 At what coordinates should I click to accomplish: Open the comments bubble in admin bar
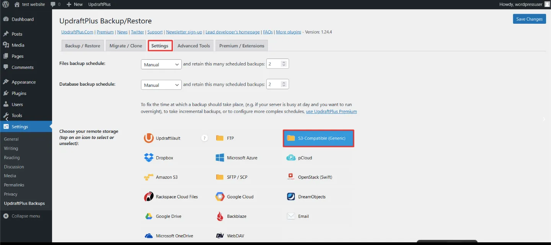[53, 4]
